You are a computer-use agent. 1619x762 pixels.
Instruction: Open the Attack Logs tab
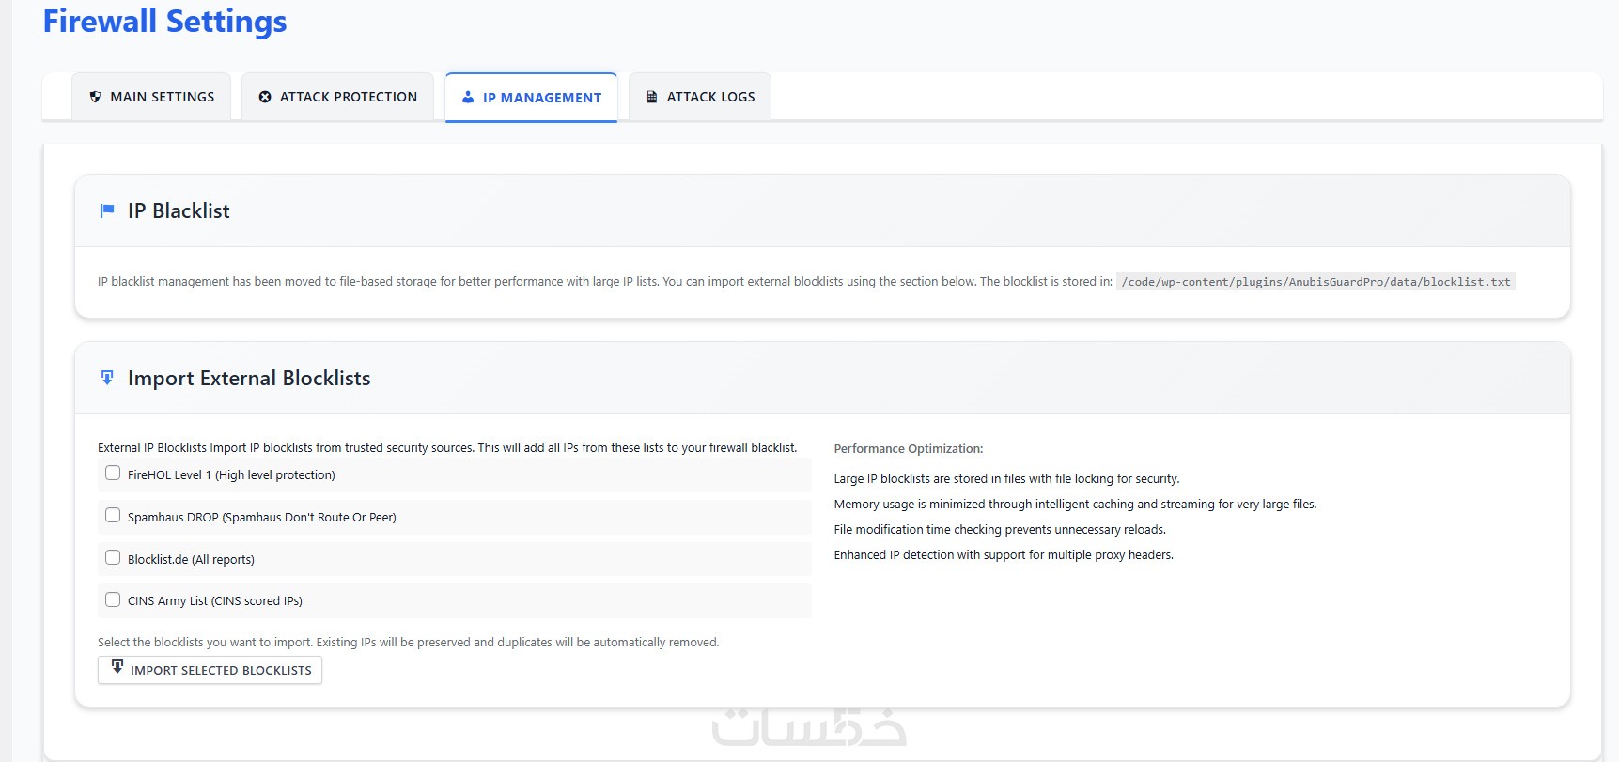tap(700, 97)
